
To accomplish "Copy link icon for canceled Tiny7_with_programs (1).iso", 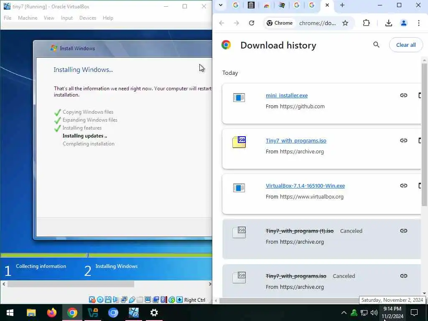I will 404,231.
